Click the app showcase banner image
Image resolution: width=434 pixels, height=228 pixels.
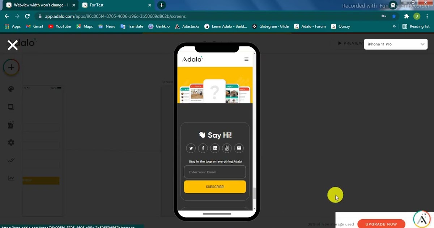tap(215, 85)
